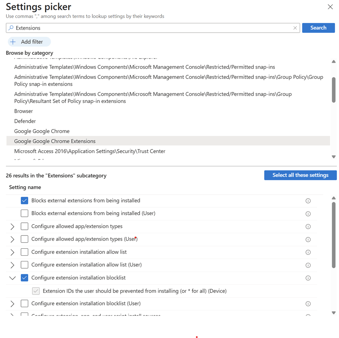Show info for Configure extension installation blocklist
The width and height of the screenshot is (339, 338).
[308, 278]
